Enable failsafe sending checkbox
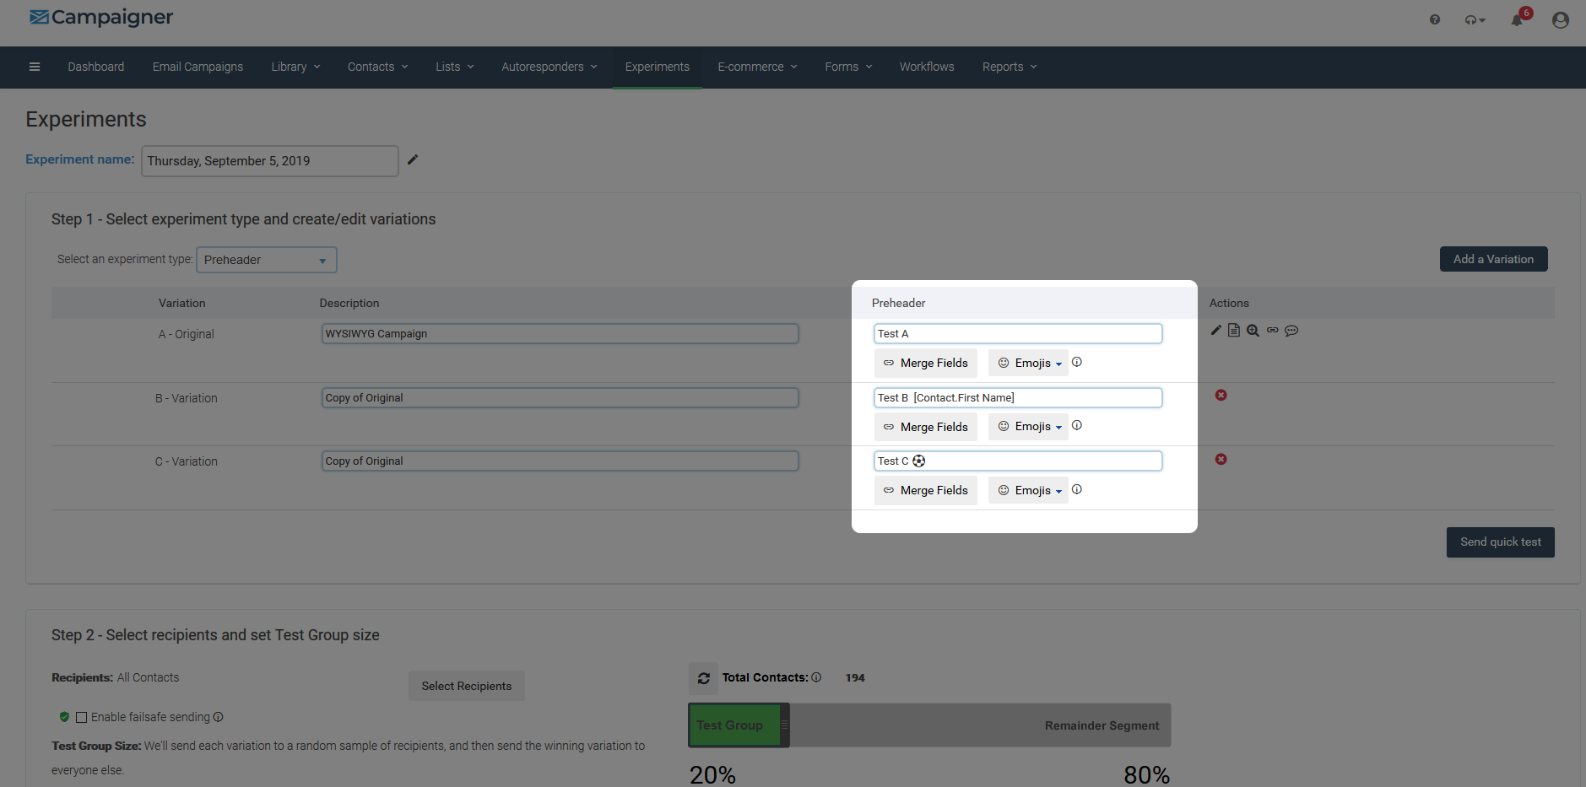This screenshot has width=1586, height=787. click(x=82, y=717)
